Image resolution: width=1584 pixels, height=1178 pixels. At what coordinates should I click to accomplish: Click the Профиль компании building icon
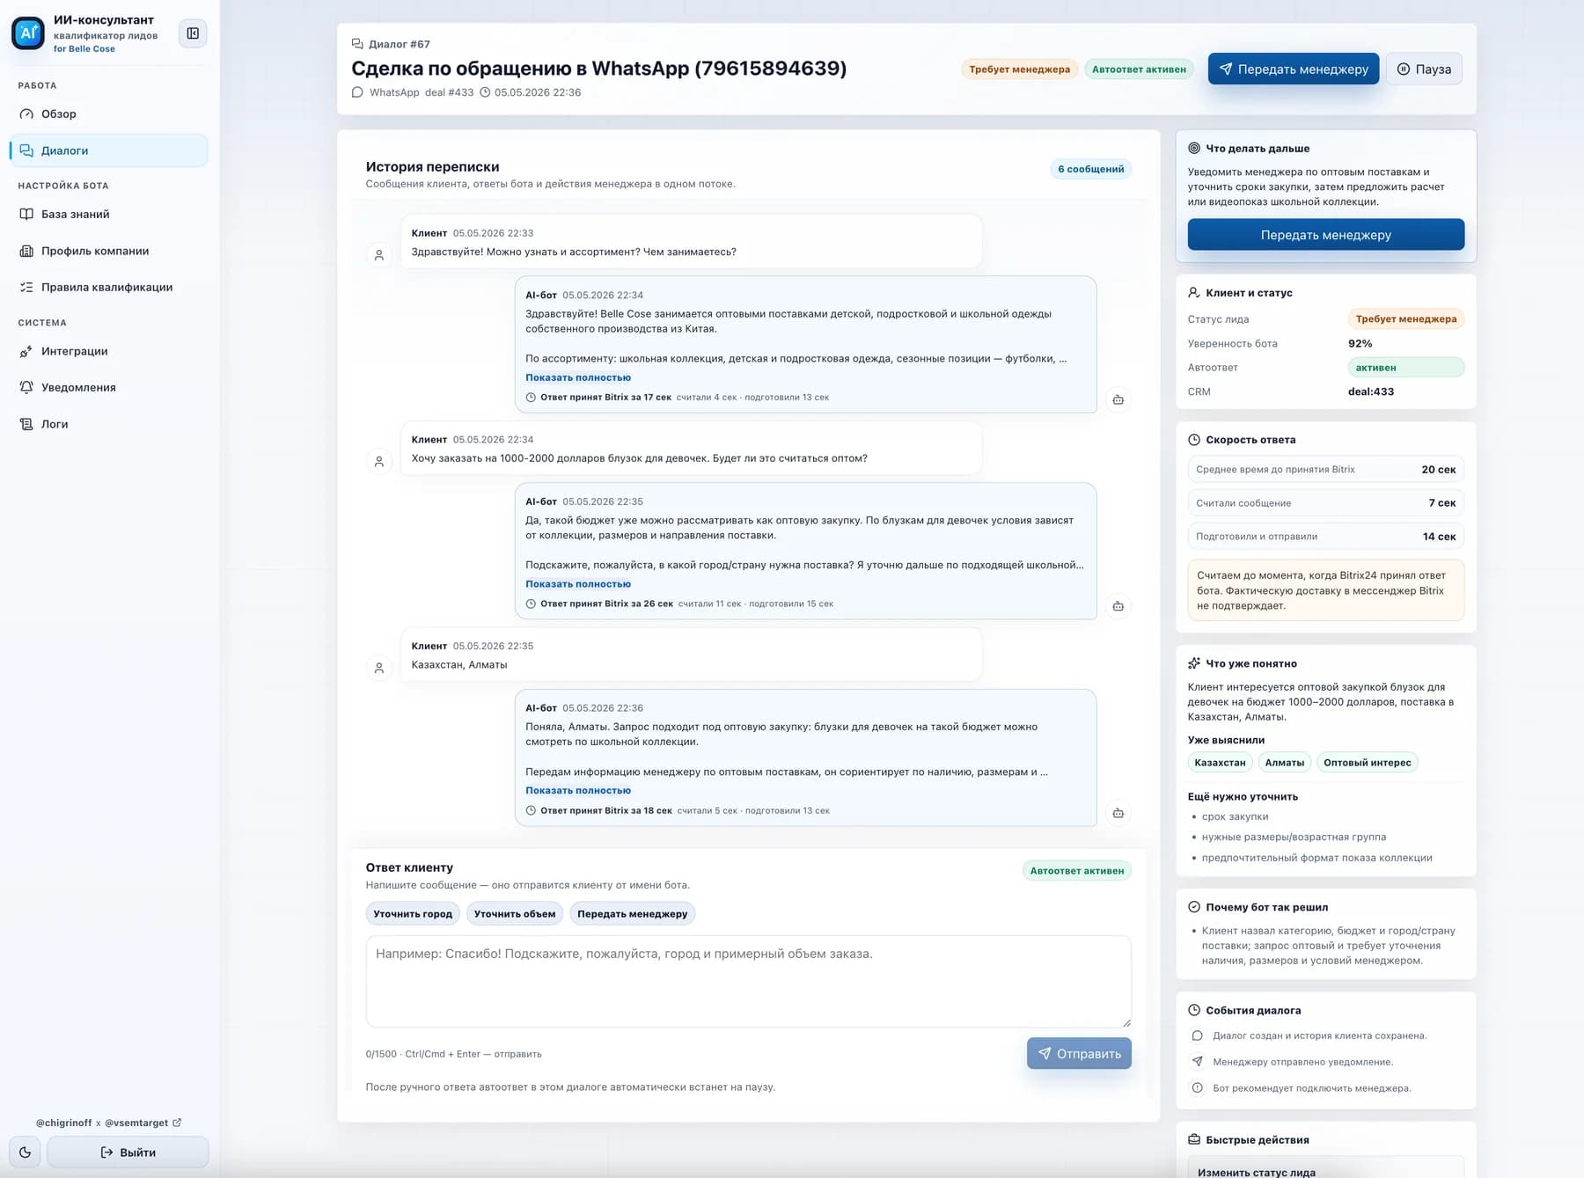[26, 251]
